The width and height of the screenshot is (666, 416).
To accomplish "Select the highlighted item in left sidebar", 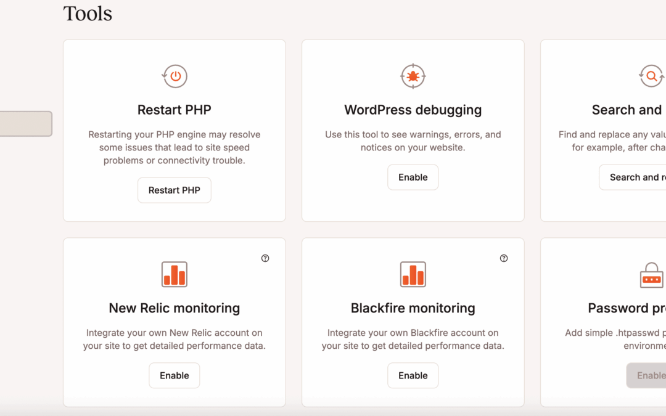I will click(25, 124).
